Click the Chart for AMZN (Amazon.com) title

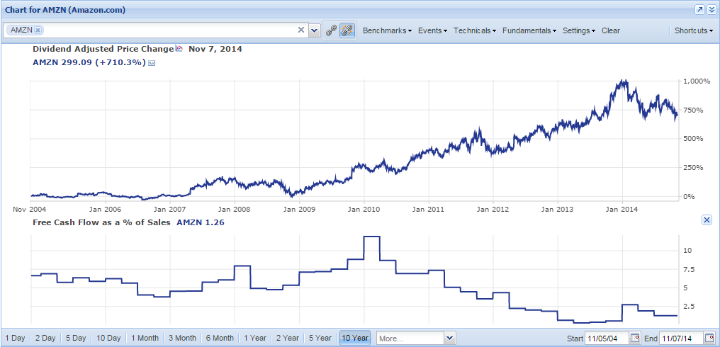(65, 10)
